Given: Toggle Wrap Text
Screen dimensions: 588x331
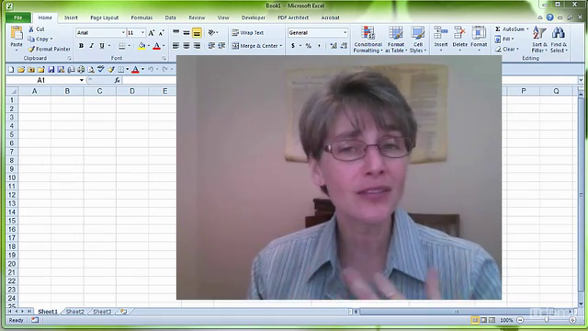Looking at the screenshot, I should (248, 33).
